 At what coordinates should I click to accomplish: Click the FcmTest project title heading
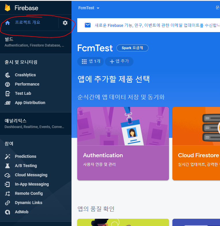tap(95, 48)
